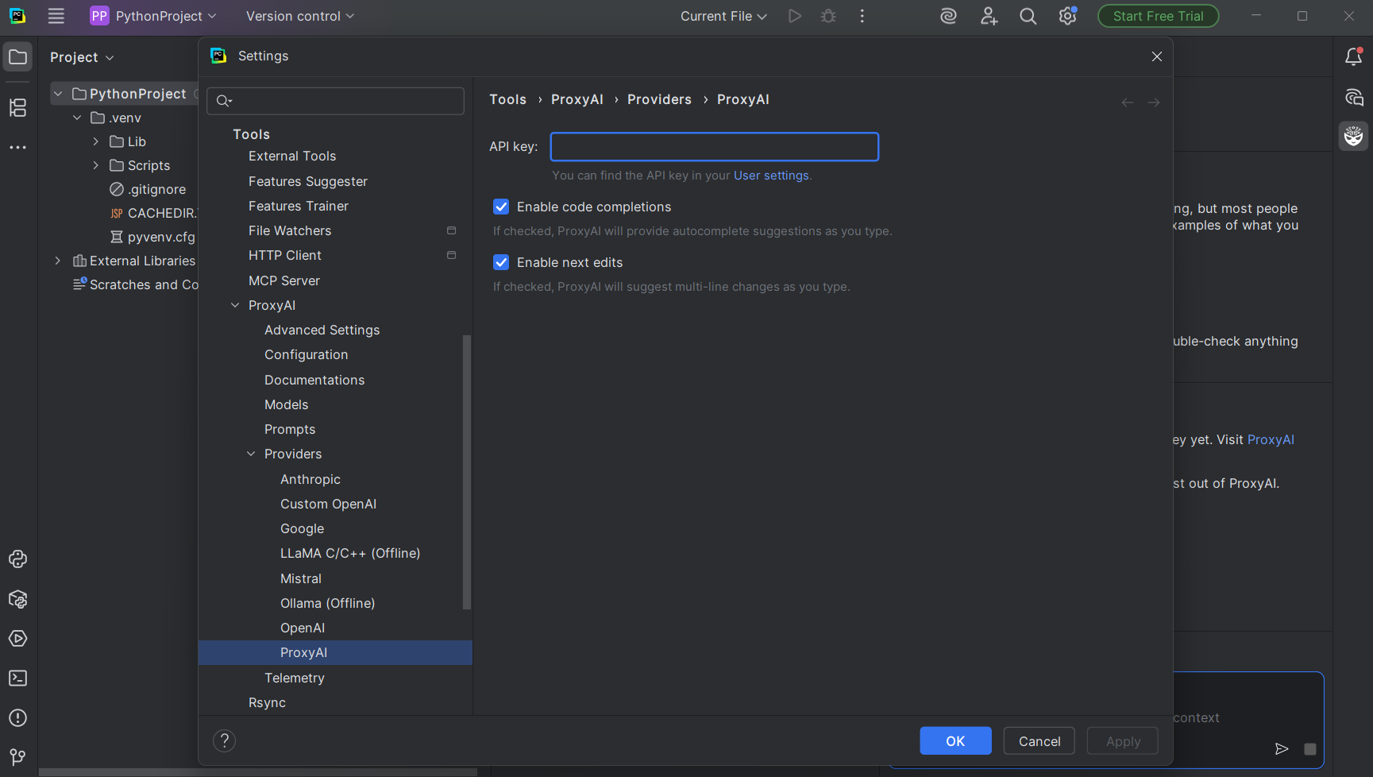This screenshot has height=777, width=1373.
Task: Open the Terminal tool window
Action: coord(17,678)
